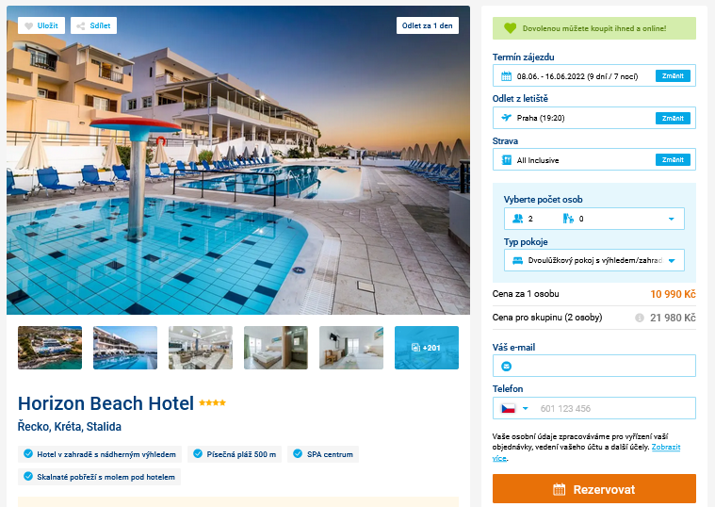Click the calendar icon in Termín zájezdu
The image size is (715, 507).
pyautogui.click(x=506, y=76)
